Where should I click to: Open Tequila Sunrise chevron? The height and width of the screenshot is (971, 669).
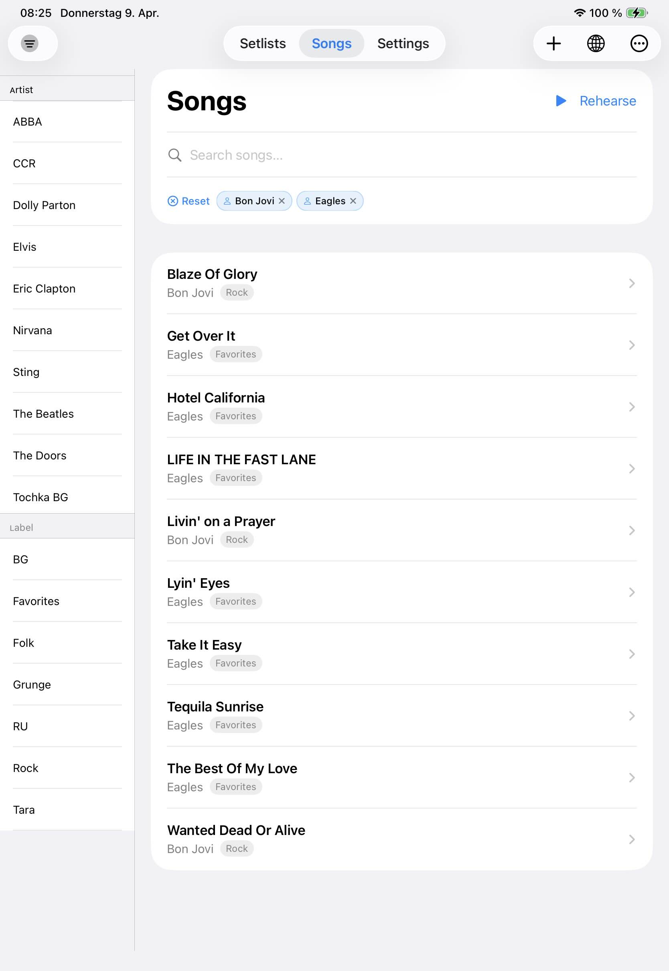[x=632, y=716]
